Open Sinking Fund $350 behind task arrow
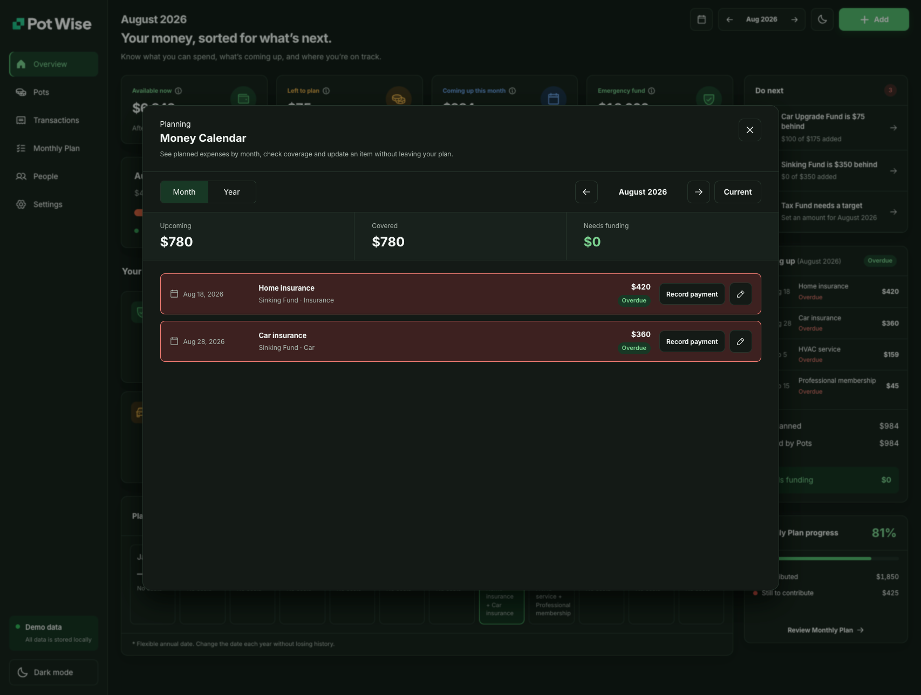This screenshot has height=695, width=921. click(x=893, y=171)
